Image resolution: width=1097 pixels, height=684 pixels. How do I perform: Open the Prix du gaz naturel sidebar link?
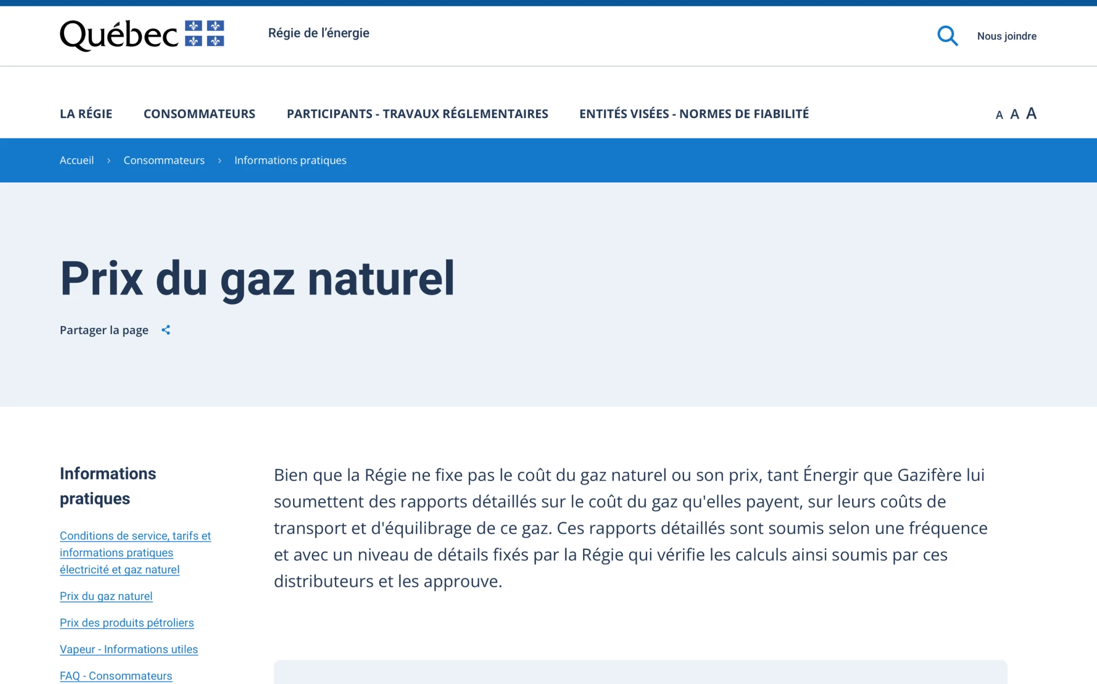click(x=106, y=596)
